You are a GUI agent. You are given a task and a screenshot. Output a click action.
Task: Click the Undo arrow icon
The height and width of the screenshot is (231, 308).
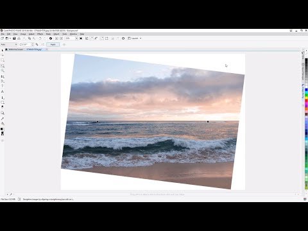[x=40, y=38]
